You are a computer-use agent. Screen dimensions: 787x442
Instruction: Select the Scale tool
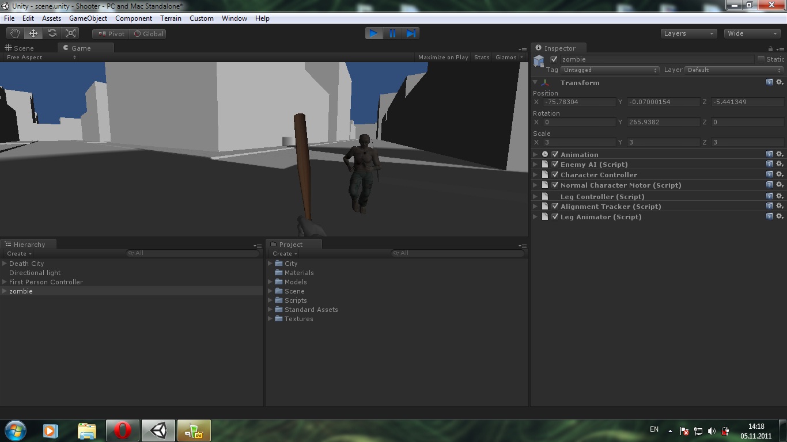coord(71,33)
